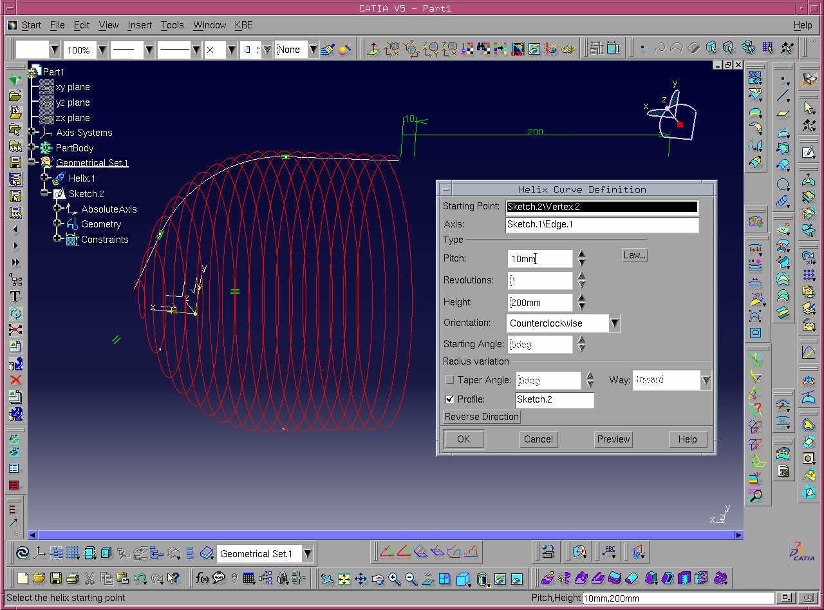Open the KBE menu
This screenshot has height=610, width=824.
tap(244, 25)
